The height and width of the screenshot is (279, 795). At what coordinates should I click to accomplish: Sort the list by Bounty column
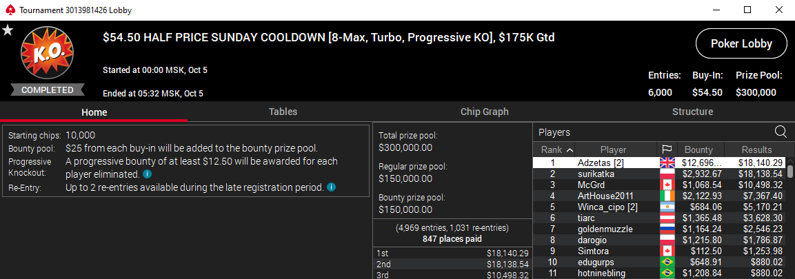pyautogui.click(x=698, y=149)
